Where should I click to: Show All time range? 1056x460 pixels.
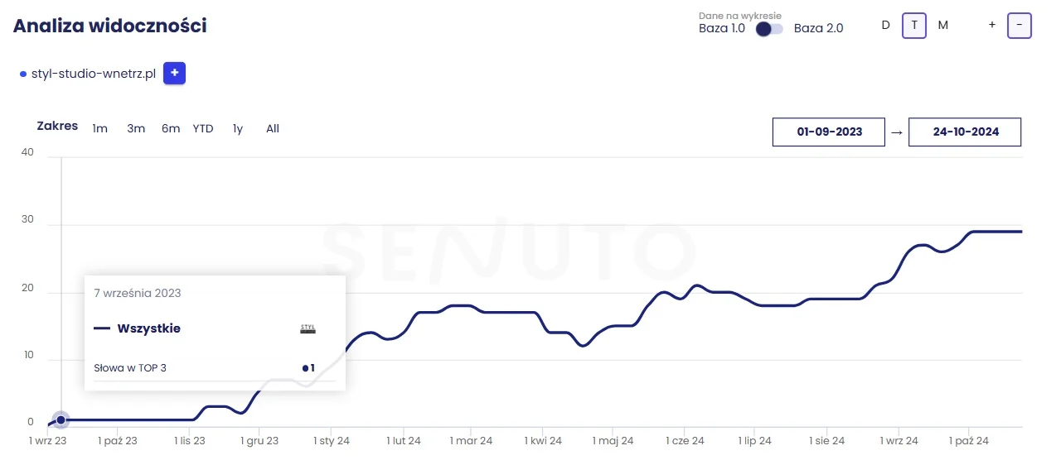click(x=273, y=128)
